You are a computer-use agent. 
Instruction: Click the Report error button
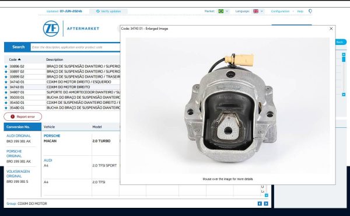point(23,117)
